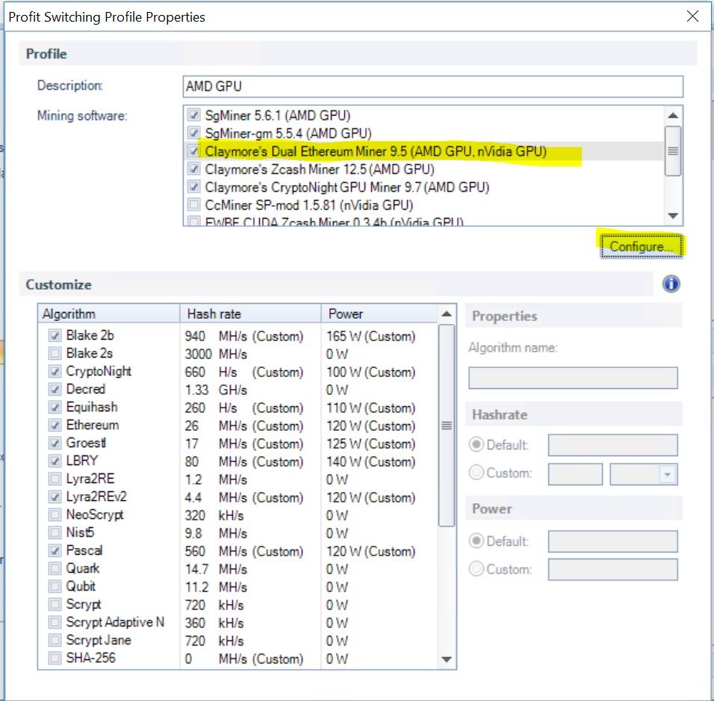Toggle the Decred algorithm checkbox

[55, 389]
